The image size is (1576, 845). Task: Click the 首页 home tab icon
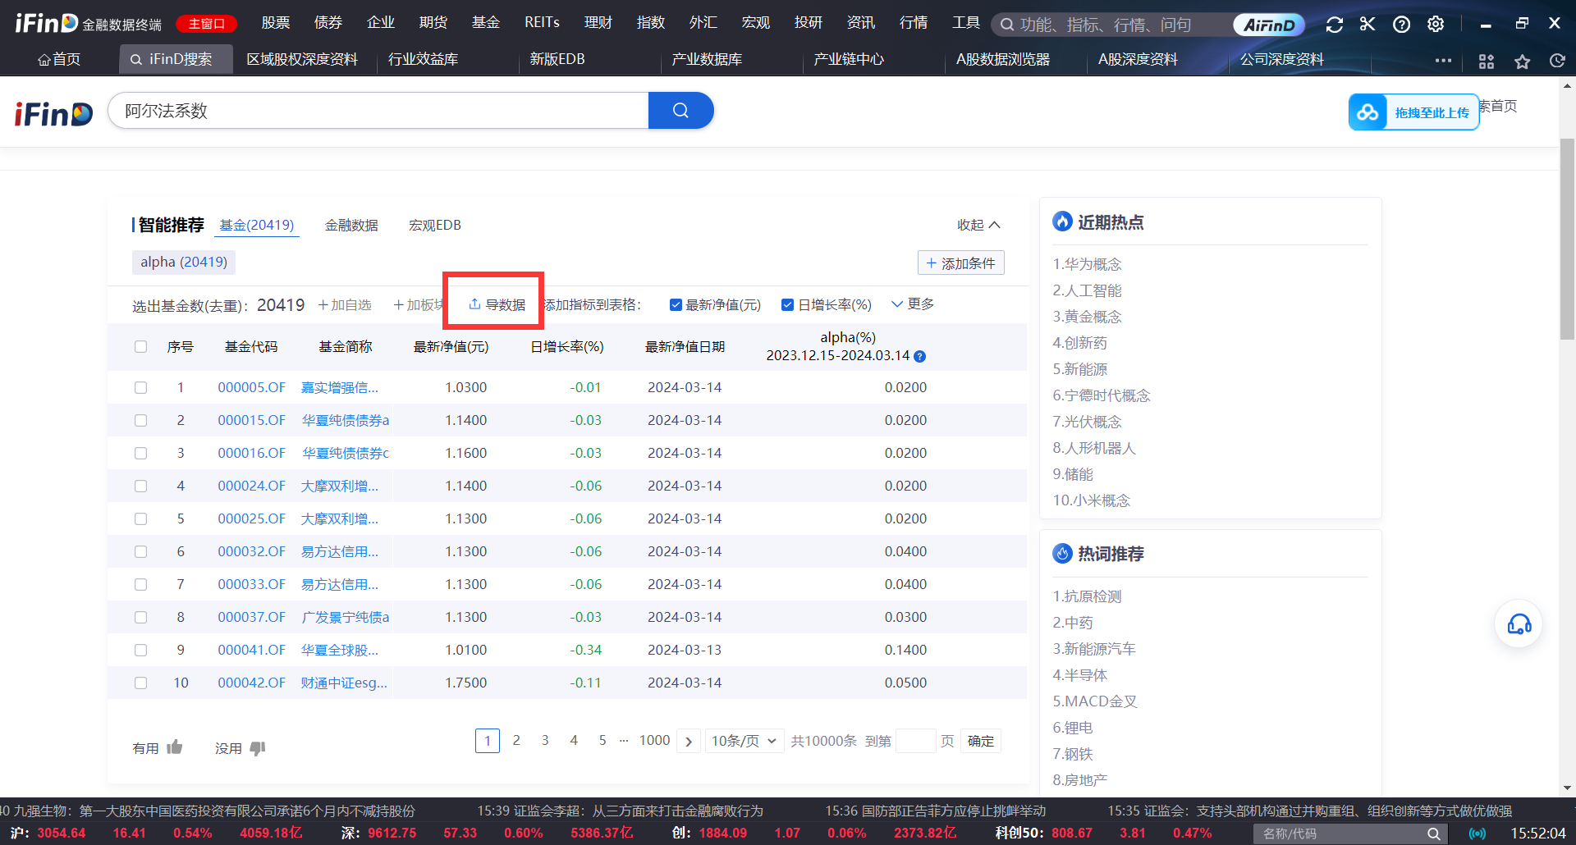pyautogui.click(x=44, y=60)
